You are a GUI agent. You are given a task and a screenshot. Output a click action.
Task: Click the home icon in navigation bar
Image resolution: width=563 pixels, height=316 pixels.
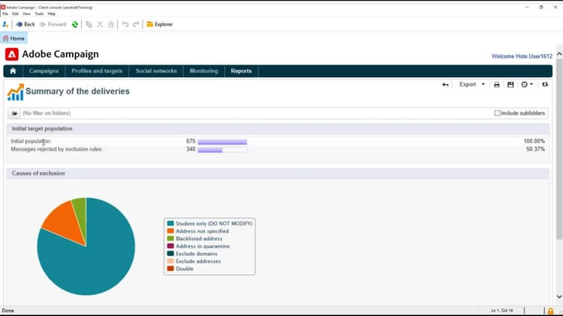point(13,71)
